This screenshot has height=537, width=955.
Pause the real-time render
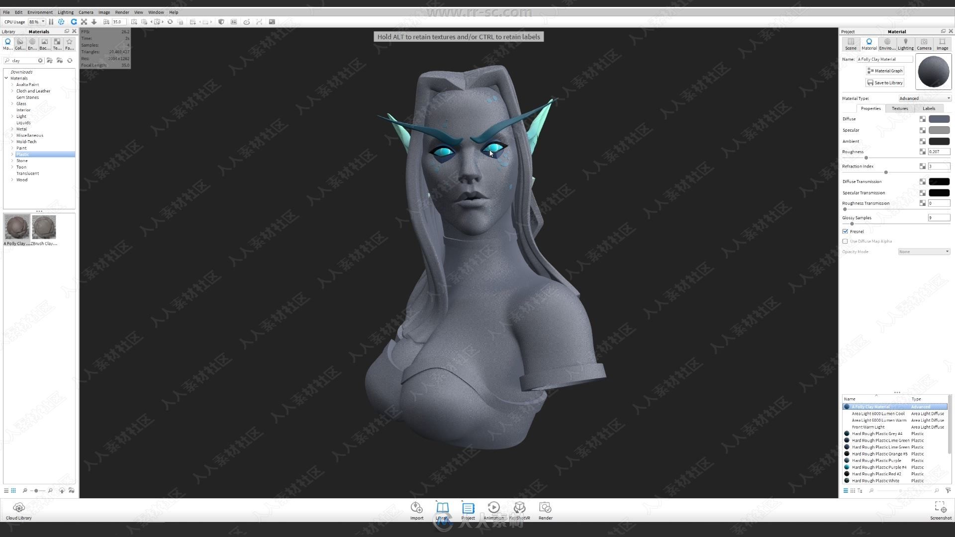(51, 22)
